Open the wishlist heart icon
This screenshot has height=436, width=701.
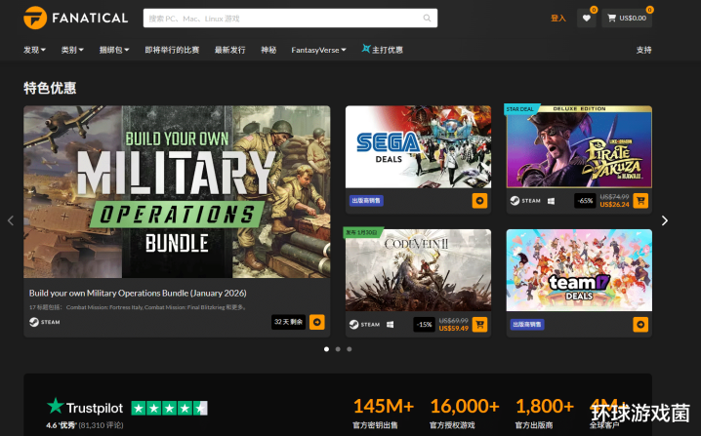586,18
